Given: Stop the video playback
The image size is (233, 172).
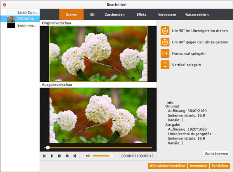Looking at the screenshot, I should 67,156.
